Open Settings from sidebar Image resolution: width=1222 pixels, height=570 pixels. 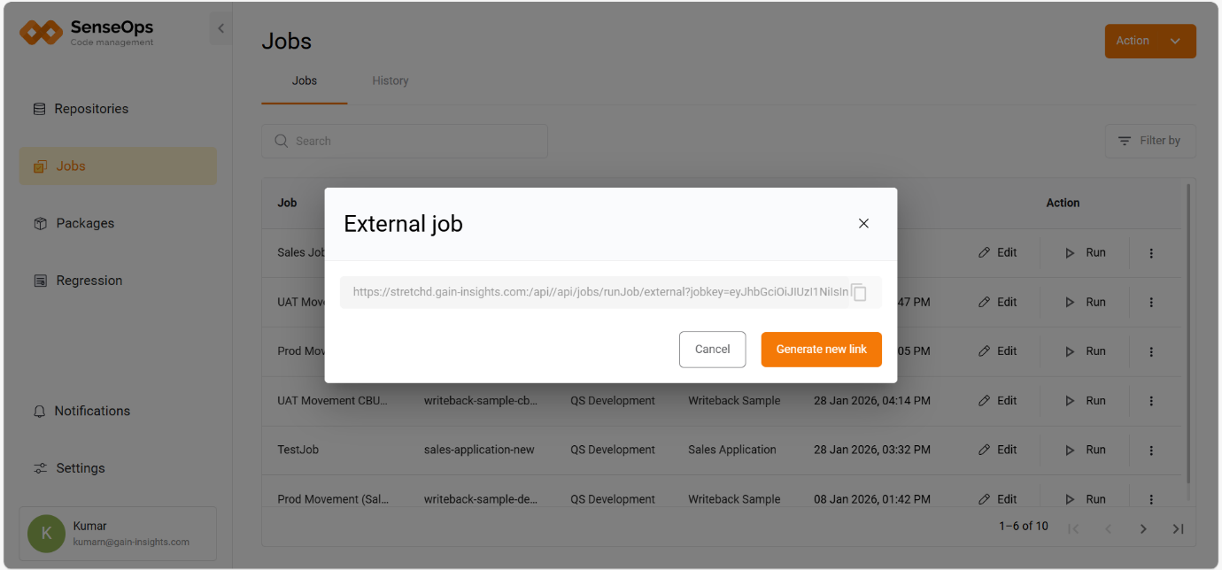click(80, 468)
